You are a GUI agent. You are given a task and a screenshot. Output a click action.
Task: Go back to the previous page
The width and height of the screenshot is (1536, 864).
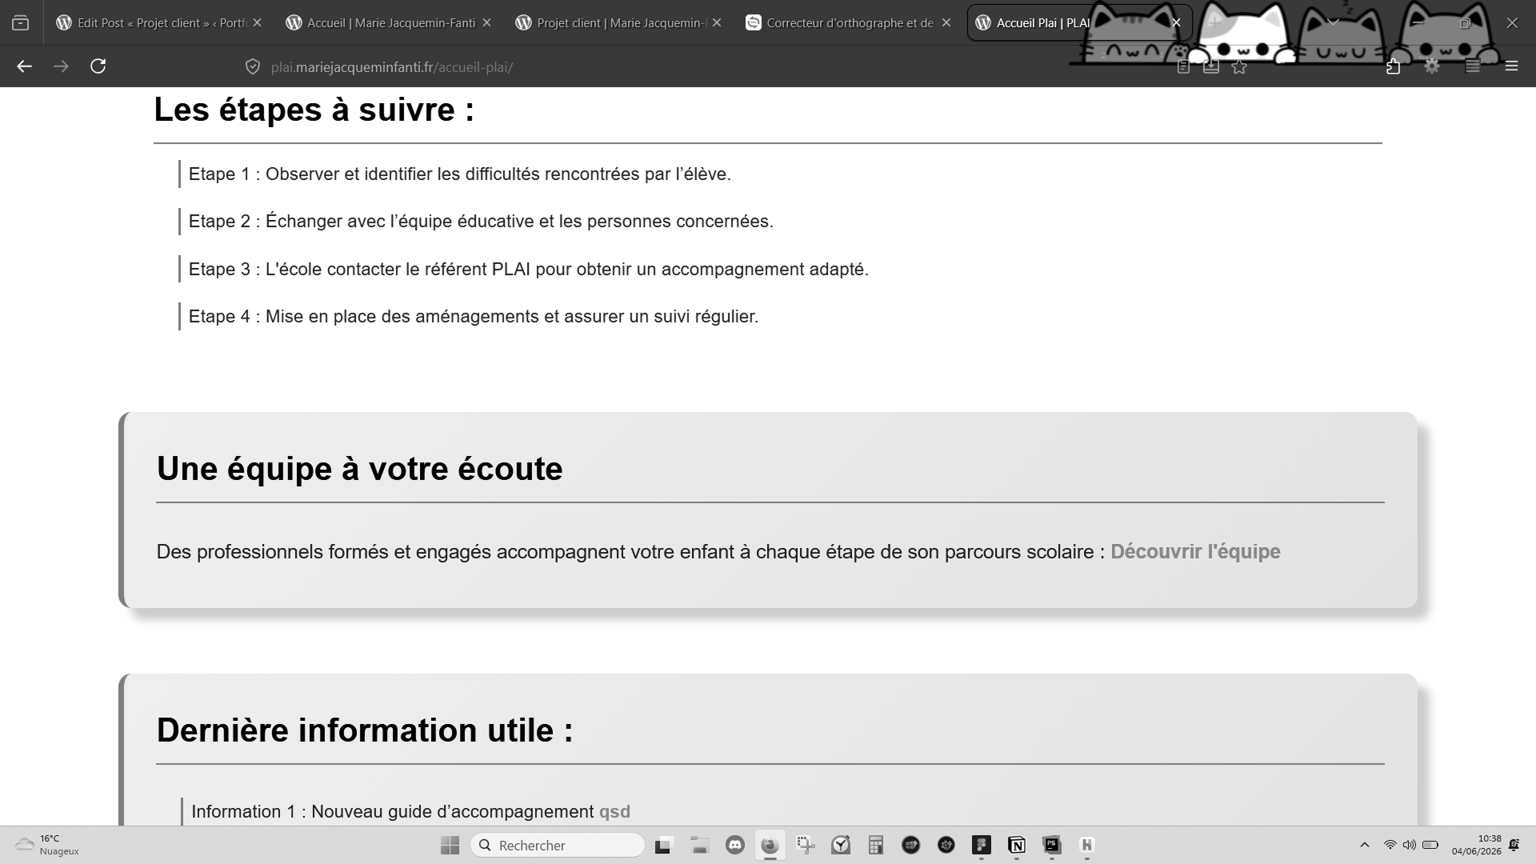[x=24, y=66]
